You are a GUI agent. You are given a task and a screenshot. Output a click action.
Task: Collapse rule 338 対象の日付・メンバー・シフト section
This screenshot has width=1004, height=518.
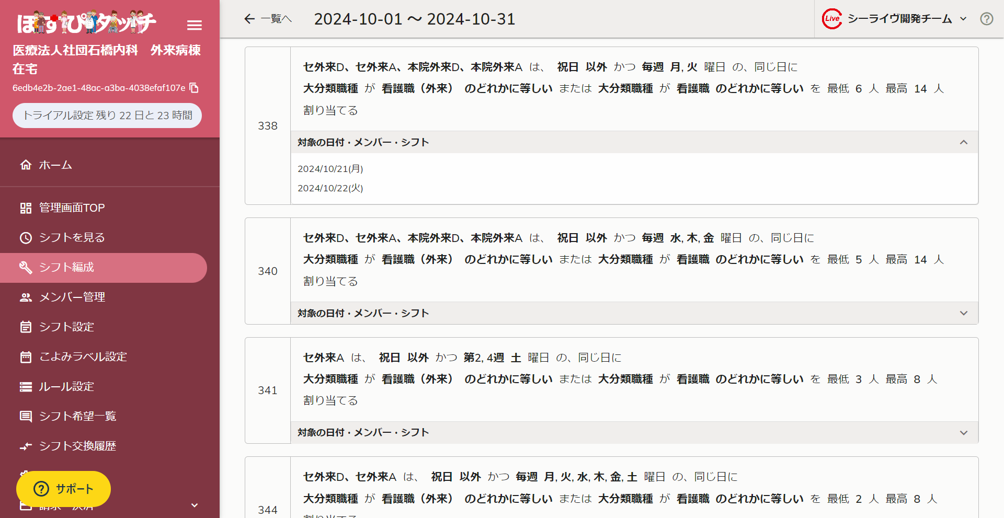[634, 142]
